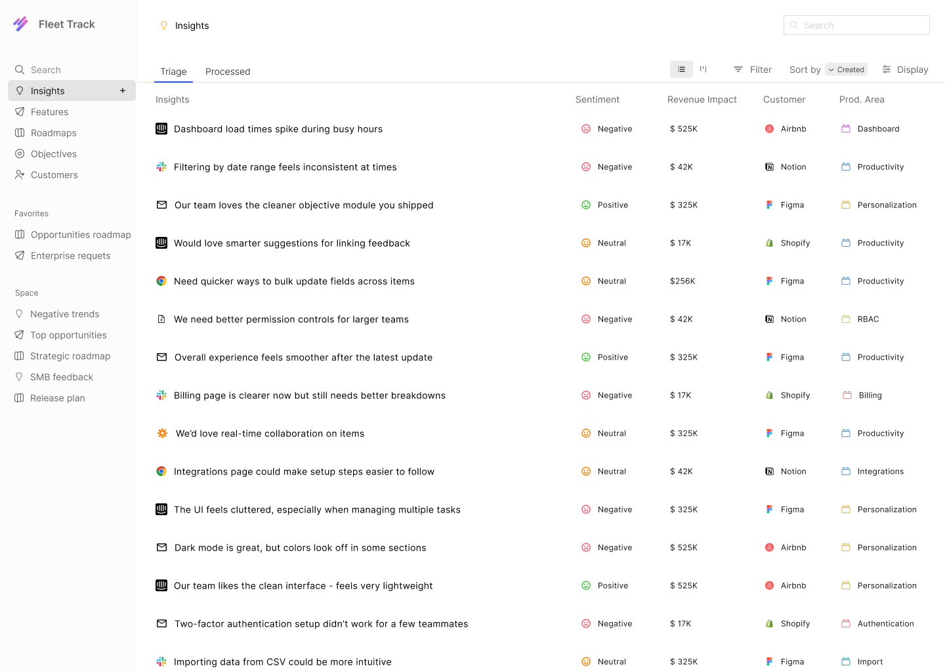Click the plus icon next to Insights
This screenshot has height=672, width=945.
tap(123, 91)
